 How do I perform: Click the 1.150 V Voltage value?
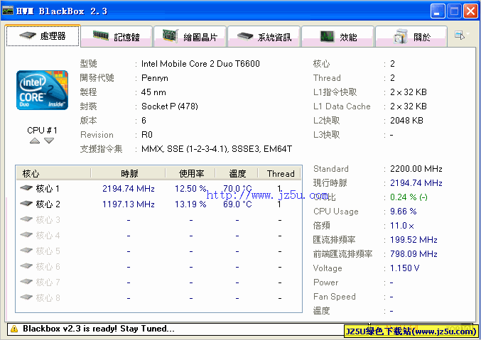coord(404,268)
